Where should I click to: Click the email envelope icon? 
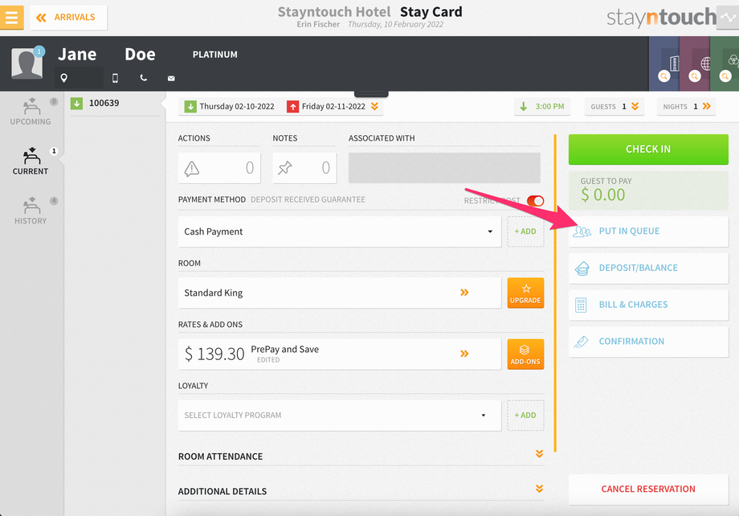[171, 78]
